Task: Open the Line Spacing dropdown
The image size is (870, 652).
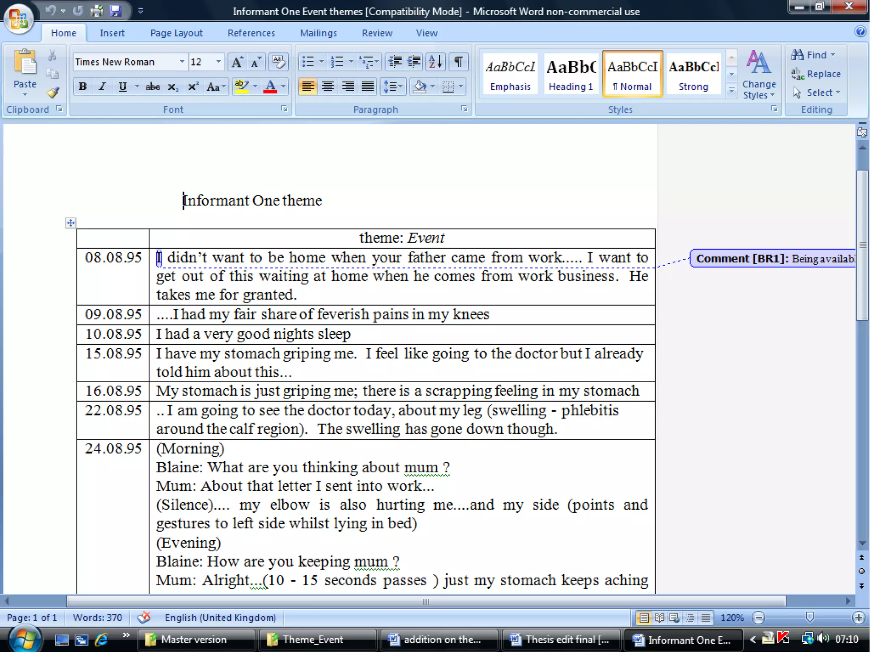Action: point(393,87)
